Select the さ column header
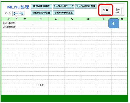Viewport: 130px width, 103px height. (41, 19)
